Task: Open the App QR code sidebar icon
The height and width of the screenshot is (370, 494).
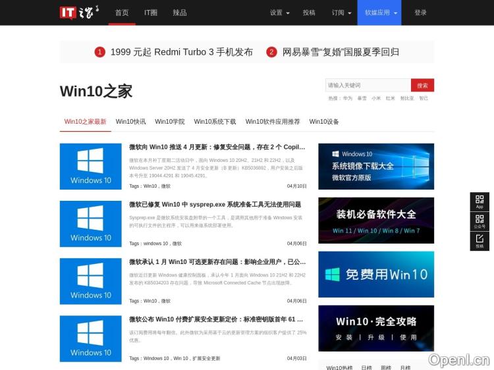Action: [x=480, y=201]
